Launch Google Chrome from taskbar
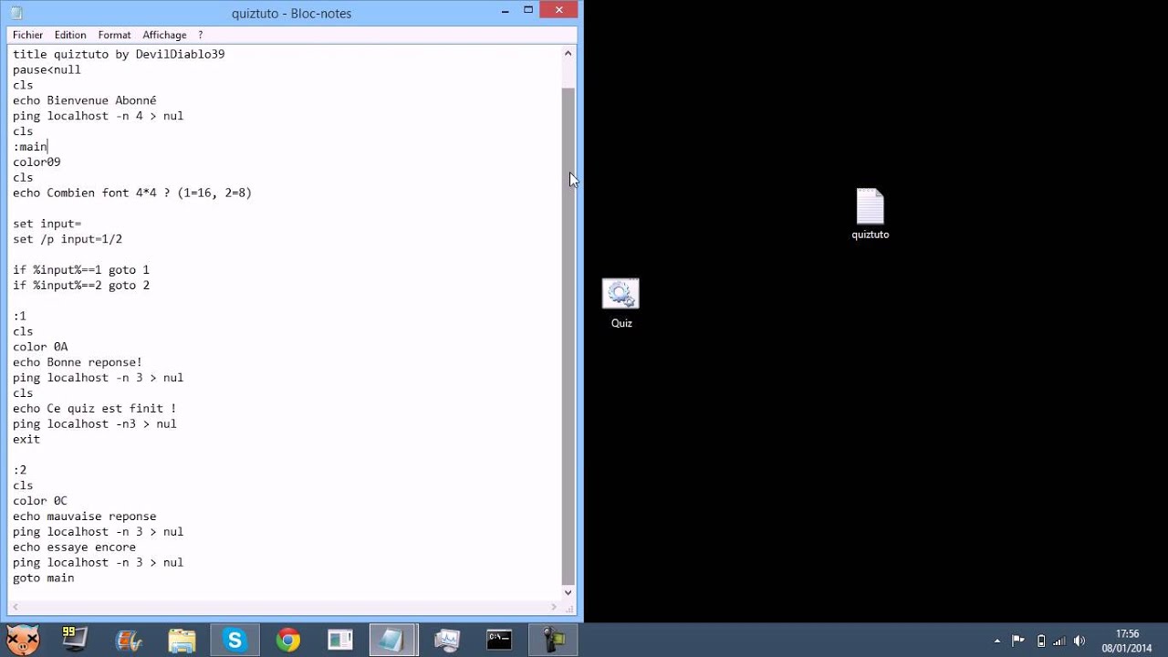The width and height of the screenshot is (1168, 657). (288, 641)
